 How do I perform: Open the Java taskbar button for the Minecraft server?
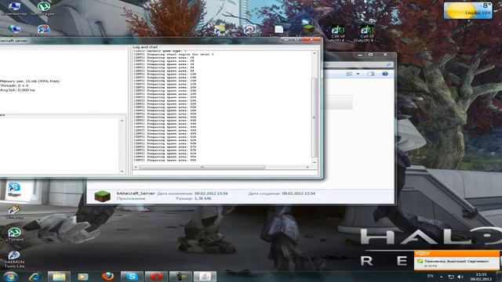pyautogui.click(x=205, y=277)
